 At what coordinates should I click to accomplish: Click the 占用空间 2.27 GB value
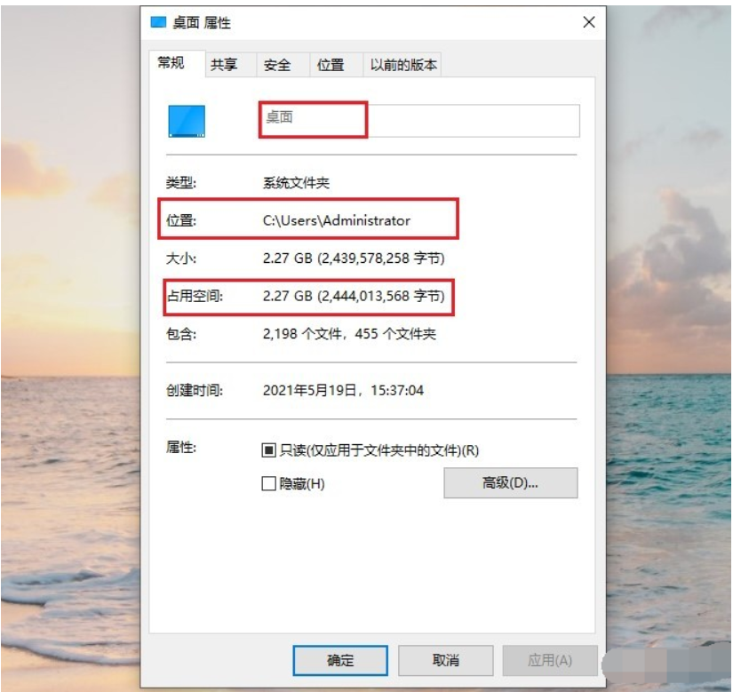pyautogui.click(x=354, y=296)
